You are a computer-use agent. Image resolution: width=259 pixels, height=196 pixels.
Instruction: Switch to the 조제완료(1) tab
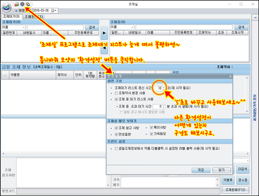point(34,16)
